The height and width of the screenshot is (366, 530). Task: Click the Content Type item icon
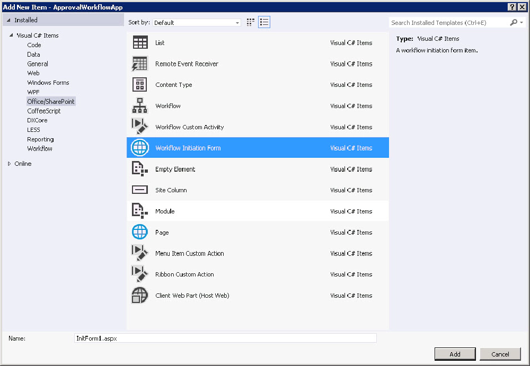(x=139, y=85)
